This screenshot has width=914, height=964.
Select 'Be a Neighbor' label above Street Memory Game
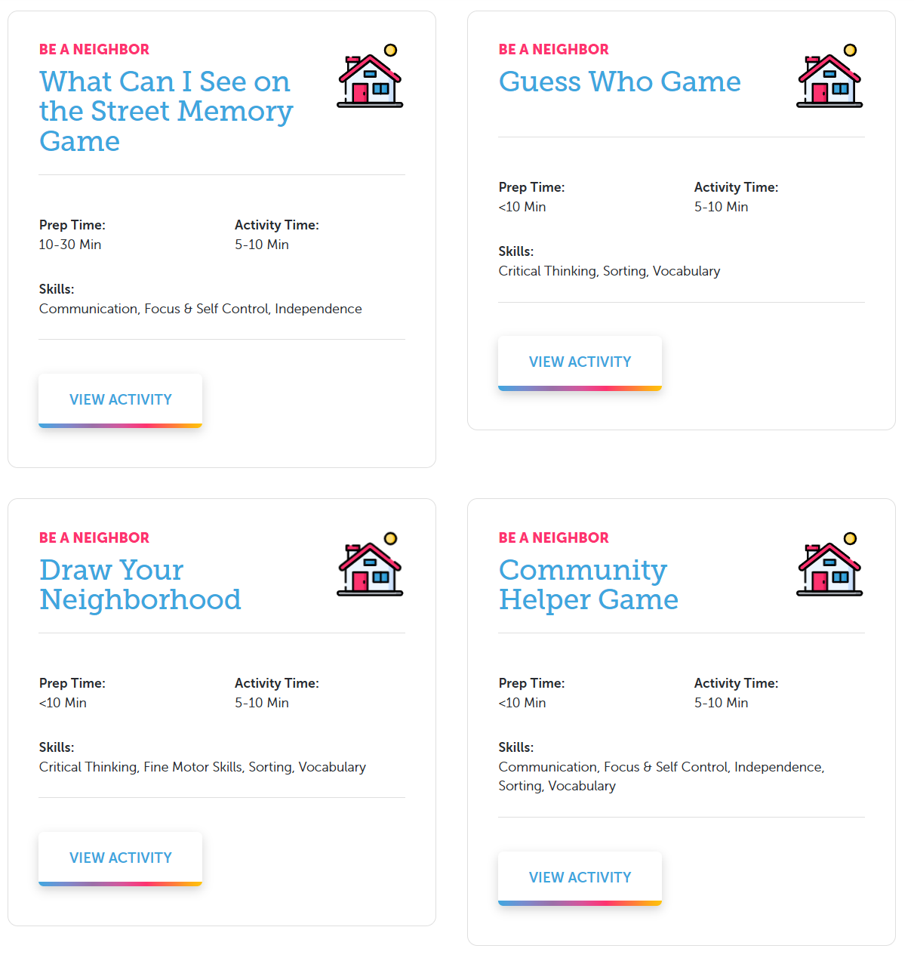(94, 49)
